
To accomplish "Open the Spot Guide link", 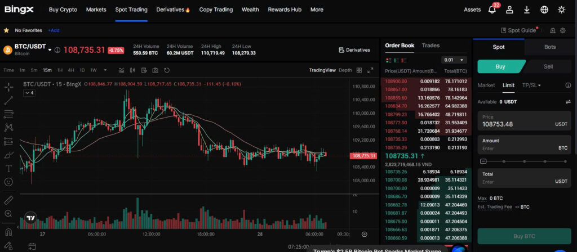I will [x=518, y=30].
